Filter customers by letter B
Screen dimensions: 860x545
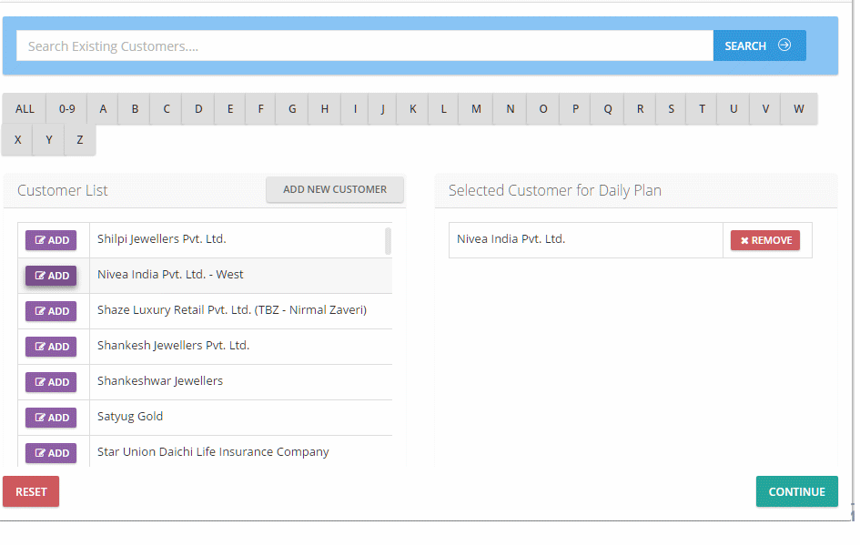coord(135,108)
